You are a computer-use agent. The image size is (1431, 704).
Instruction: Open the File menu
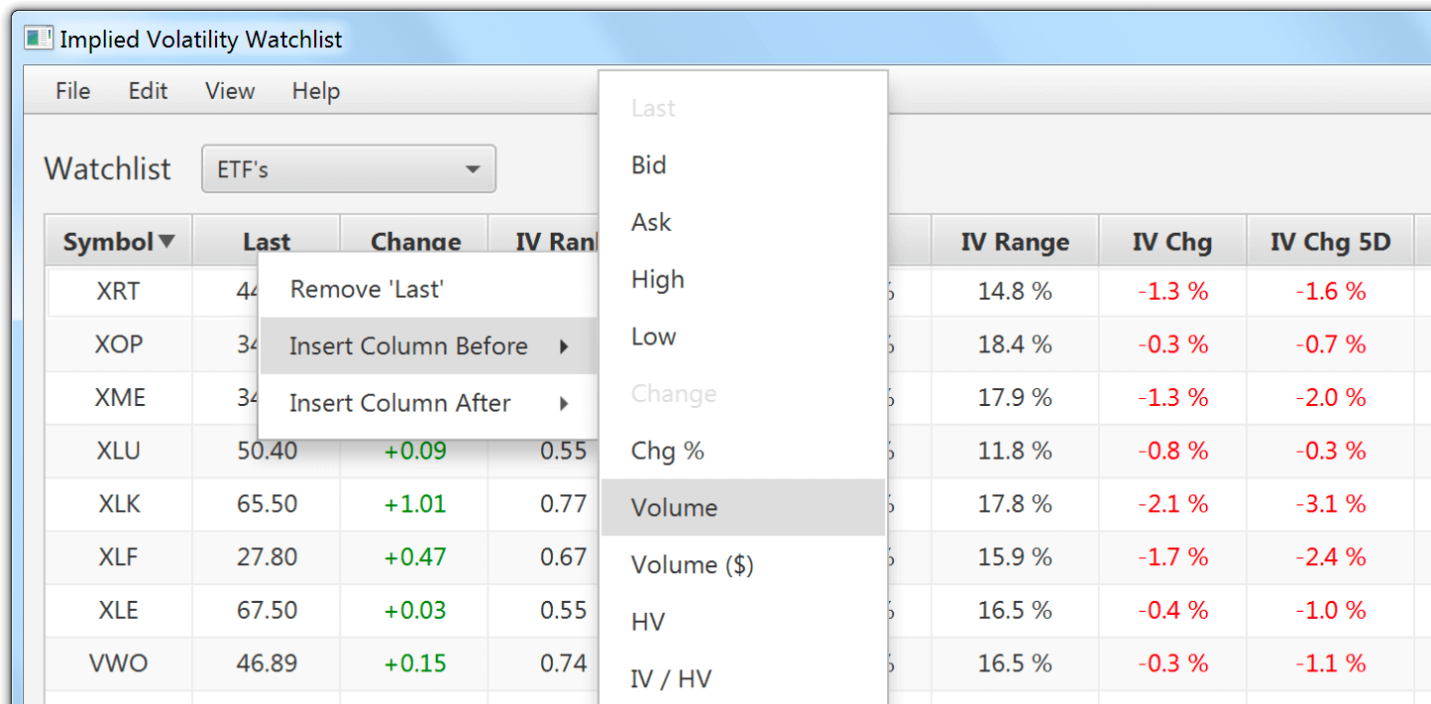coord(71,91)
